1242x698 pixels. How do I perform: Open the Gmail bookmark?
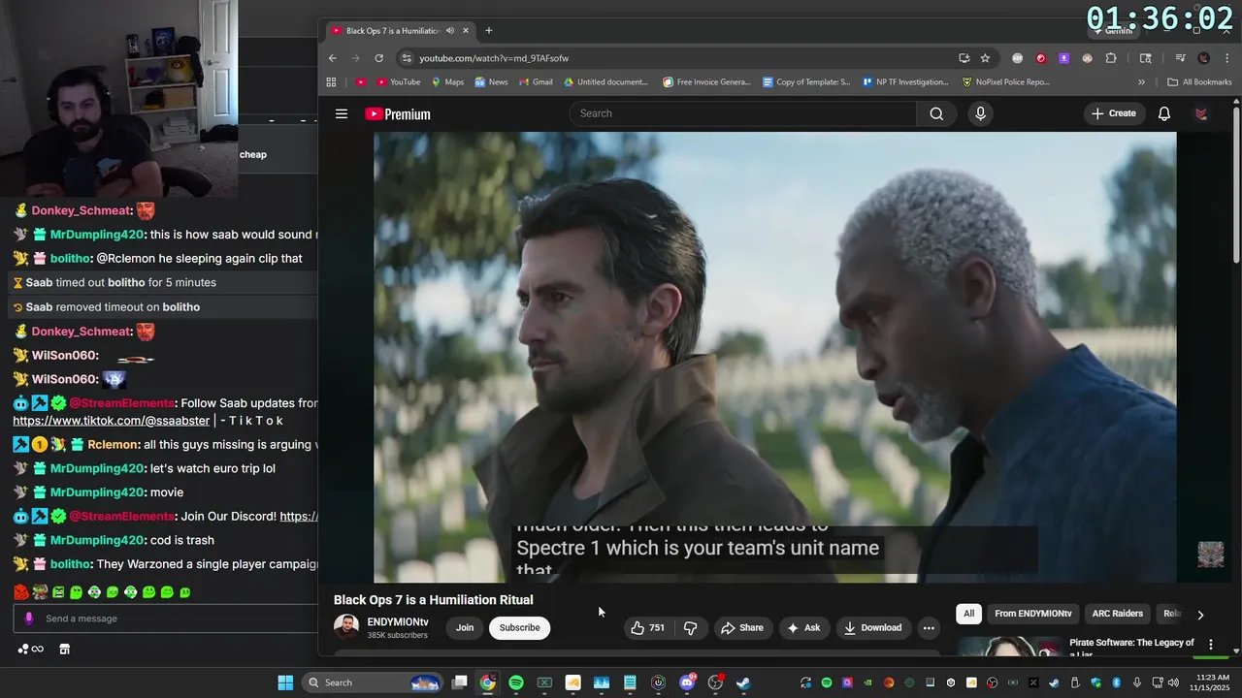tap(535, 82)
